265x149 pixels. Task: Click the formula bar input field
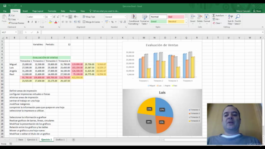pos(152,32)
